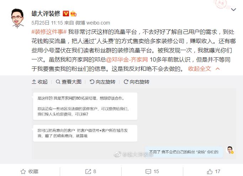Click the expanded chat screenshot image
The width and height of the screenshot is (243, 176).
click(x=134, y=124)
